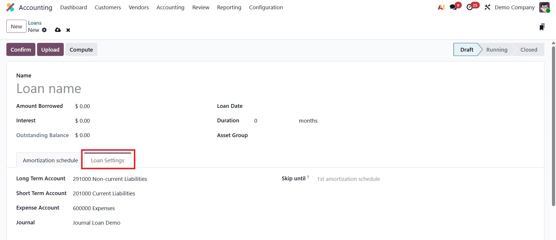556x240 pixels.
Task: Open the Reporting menu
Action: click(229, 7)
